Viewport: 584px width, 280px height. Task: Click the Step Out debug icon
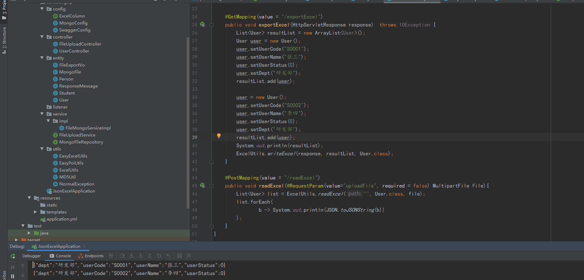(150, 256)
